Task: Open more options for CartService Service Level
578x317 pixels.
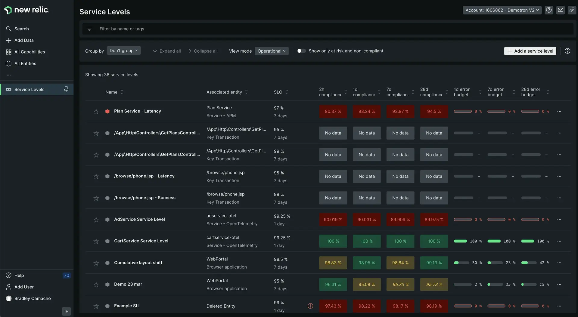Action: point(559,241)
